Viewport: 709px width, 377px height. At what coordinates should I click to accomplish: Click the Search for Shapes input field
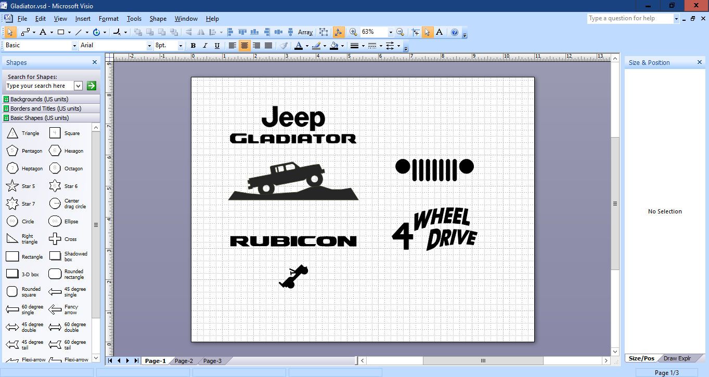pos(40,86)
